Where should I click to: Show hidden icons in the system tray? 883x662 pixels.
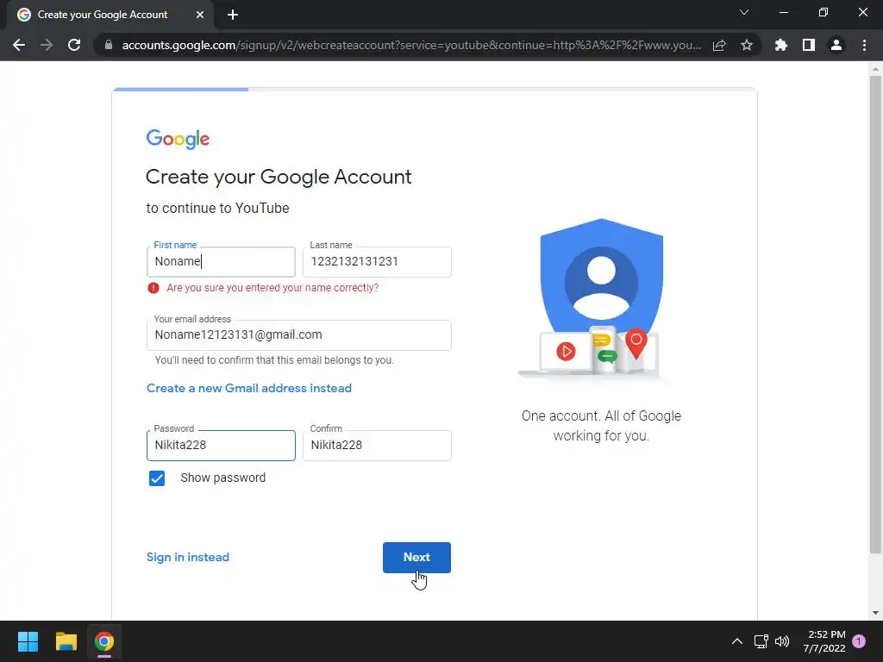[736, 641]
